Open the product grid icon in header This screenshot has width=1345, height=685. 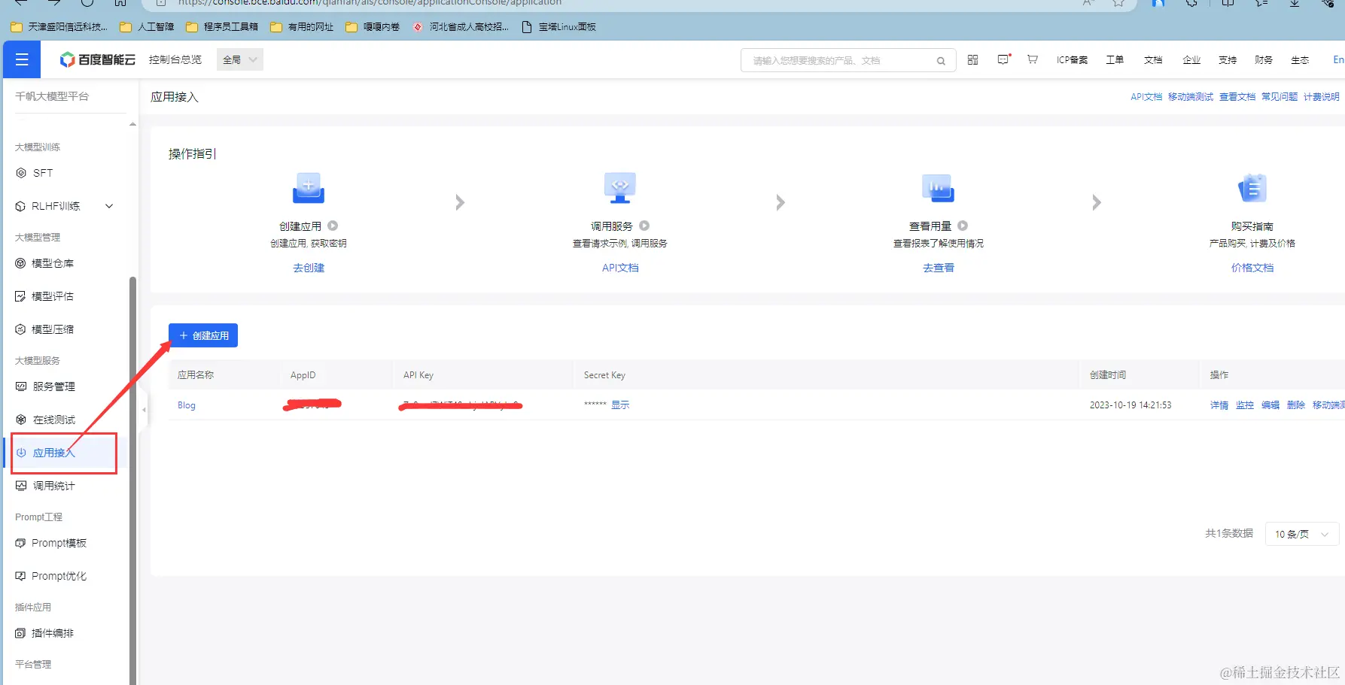[973, 59]
